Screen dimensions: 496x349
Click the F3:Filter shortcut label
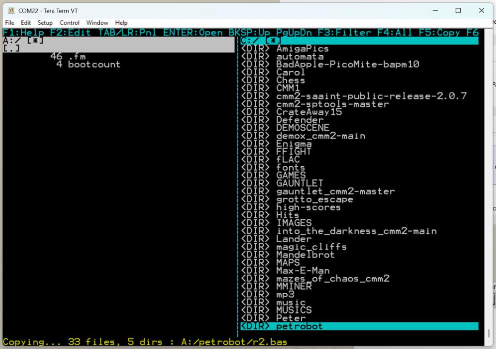344,33
